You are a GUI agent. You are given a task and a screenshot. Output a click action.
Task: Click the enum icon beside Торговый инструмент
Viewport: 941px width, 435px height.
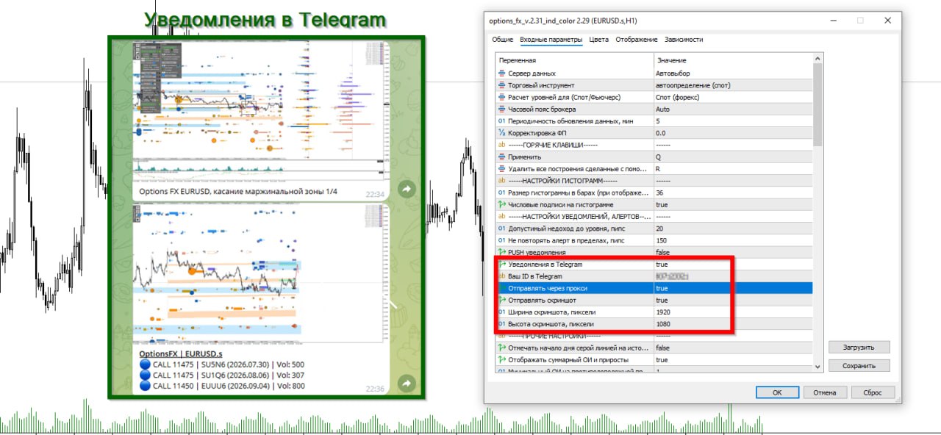[502, 85]
